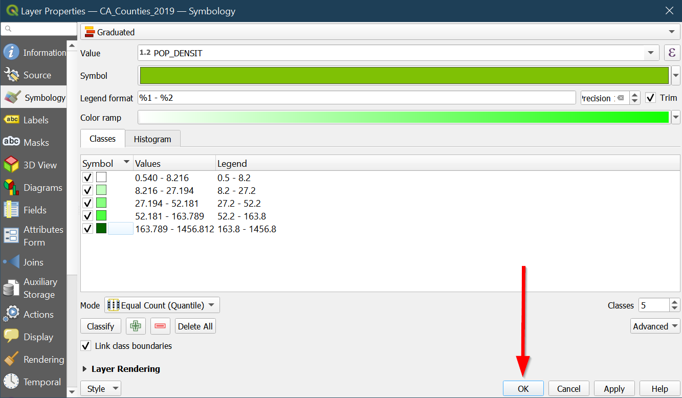Viewport: 682px width, 398px height.
Task: Select the Classes tab
Action: (x=102, y=139)
